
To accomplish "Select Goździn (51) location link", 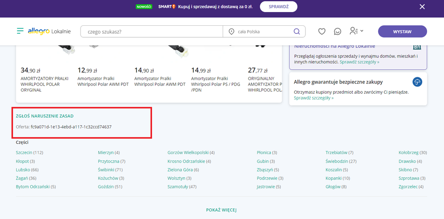I will point(110,187).
